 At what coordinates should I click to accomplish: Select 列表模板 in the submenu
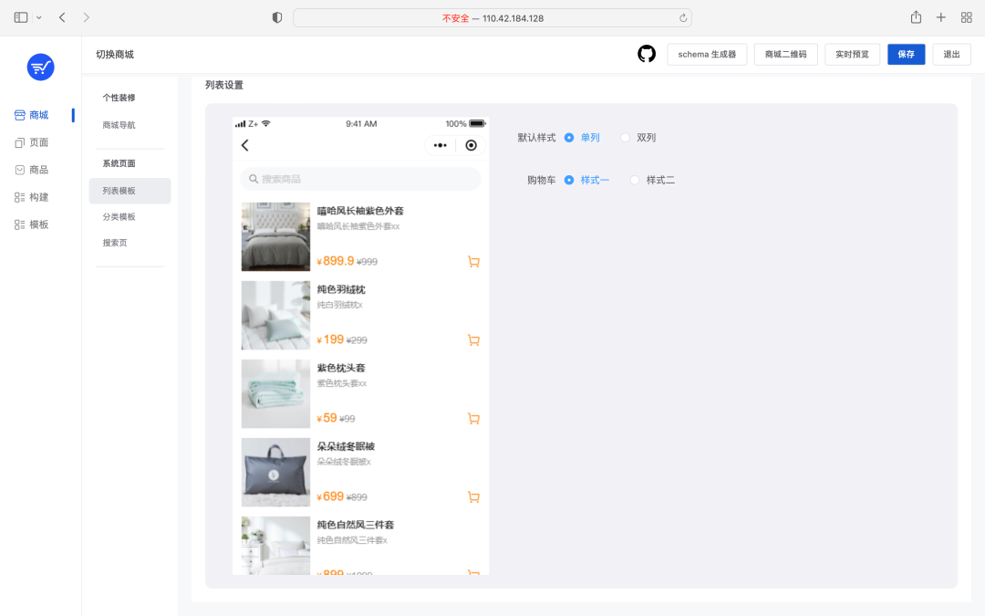pos(130,191)
